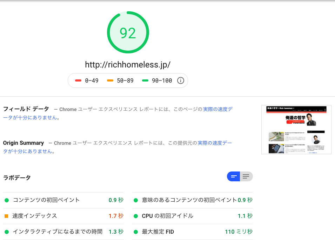Click the green 90–100 legend marker

click(145, 80)
